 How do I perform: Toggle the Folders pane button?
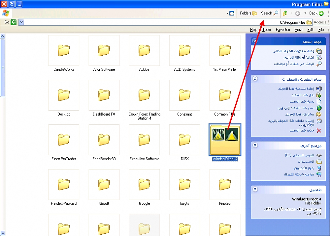tap(248, 13)
